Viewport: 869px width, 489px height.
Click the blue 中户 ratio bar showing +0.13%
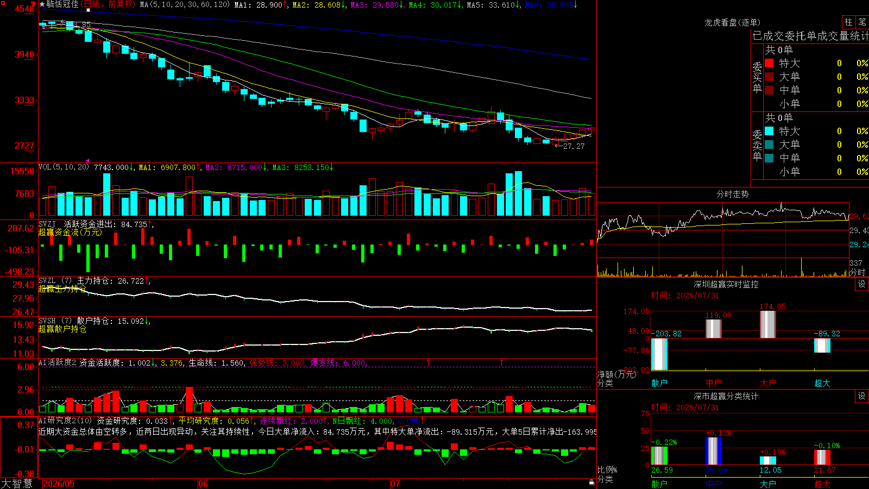pos(714,451)
